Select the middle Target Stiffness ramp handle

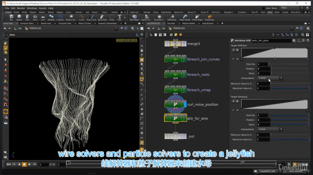(x=275, y=59)
